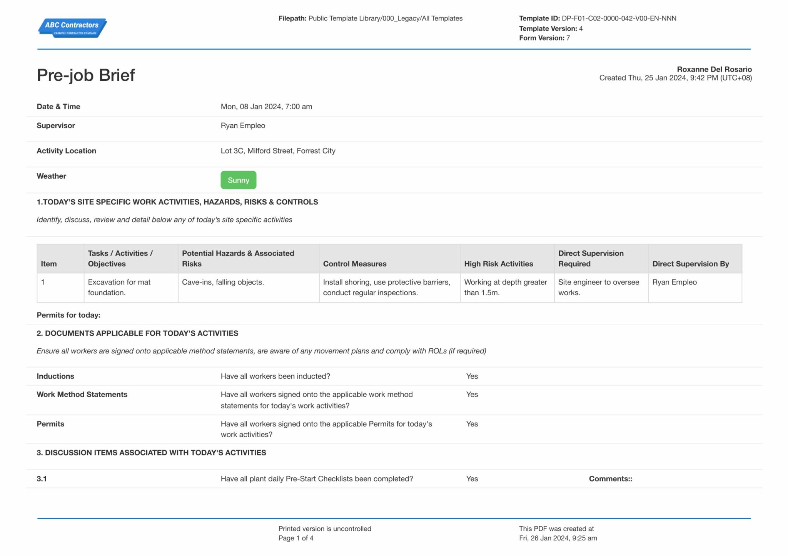Click the Pre-job Brief title
The height and width of the screenshot is (557, 788).
(86, 75)
